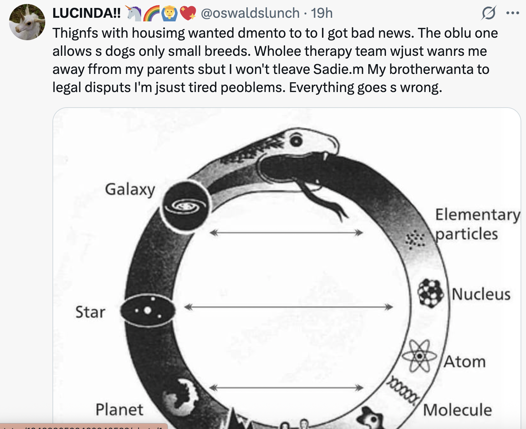Open the LUCINDA!! display name link
Image resolution: width=526 pixels, height=429 pixels.
pyautogui.click(x=87, y=13)
